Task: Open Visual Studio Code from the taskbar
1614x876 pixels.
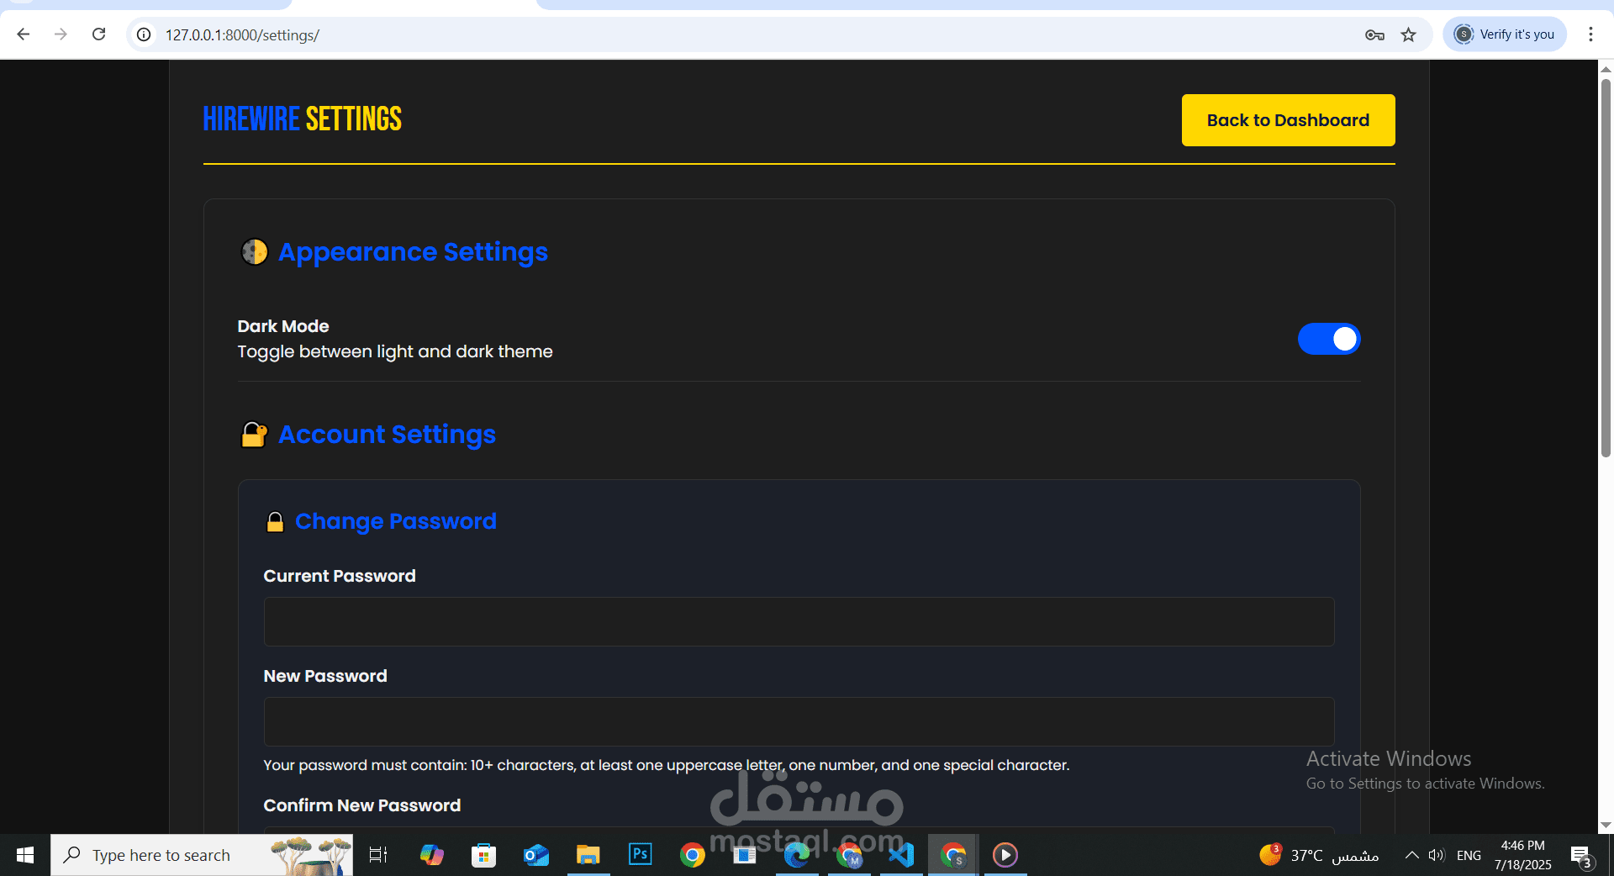Action: (x=901, y=855)
